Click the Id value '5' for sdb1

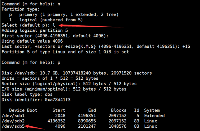pos(138,116)
